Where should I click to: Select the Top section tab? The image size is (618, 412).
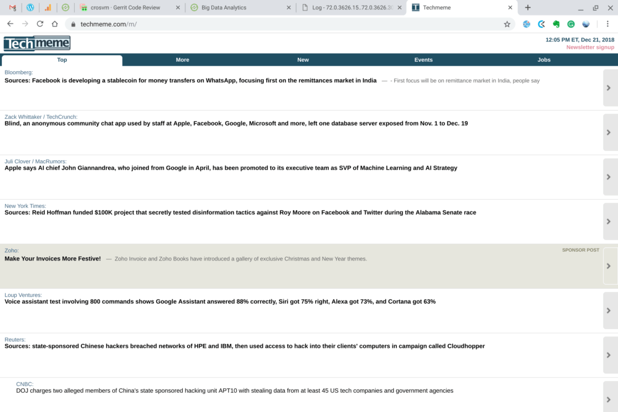tap(62, 60)
